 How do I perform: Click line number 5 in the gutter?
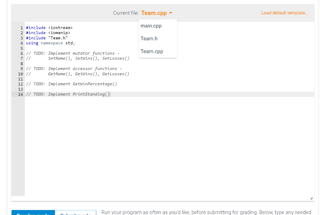point(22,48)
